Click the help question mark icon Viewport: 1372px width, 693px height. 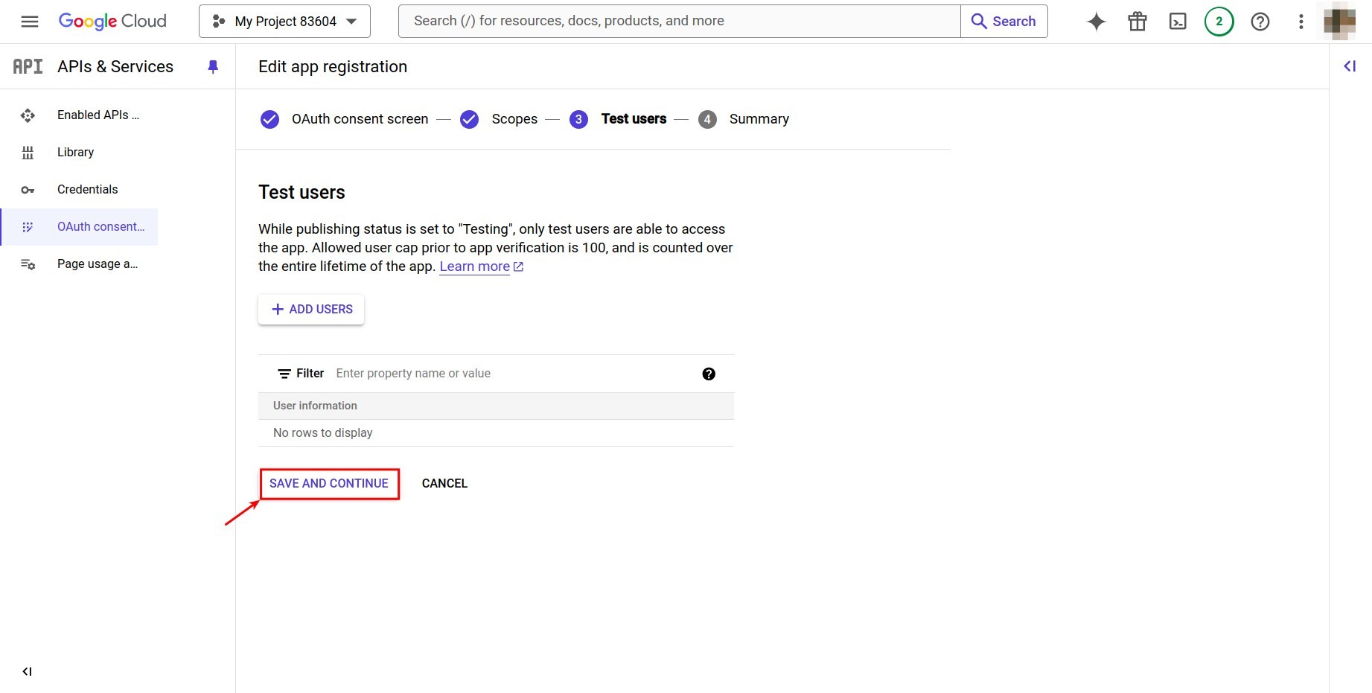1260,22
